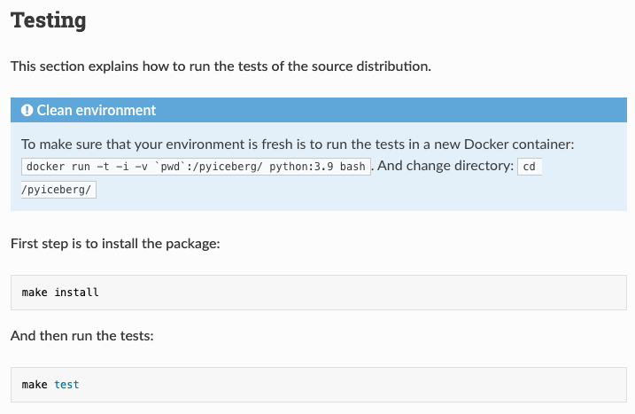Viewport: 635px width, 414px height.
Task: Click "First step is to install the package" text
Action: (x=115, y=243)
